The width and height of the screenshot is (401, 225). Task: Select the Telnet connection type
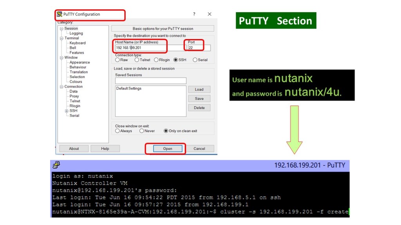(x=137, y=60)
